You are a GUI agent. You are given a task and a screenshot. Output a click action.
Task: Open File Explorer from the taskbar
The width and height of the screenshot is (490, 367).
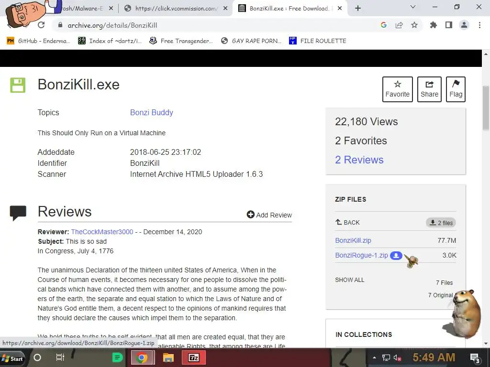point(168,357)
